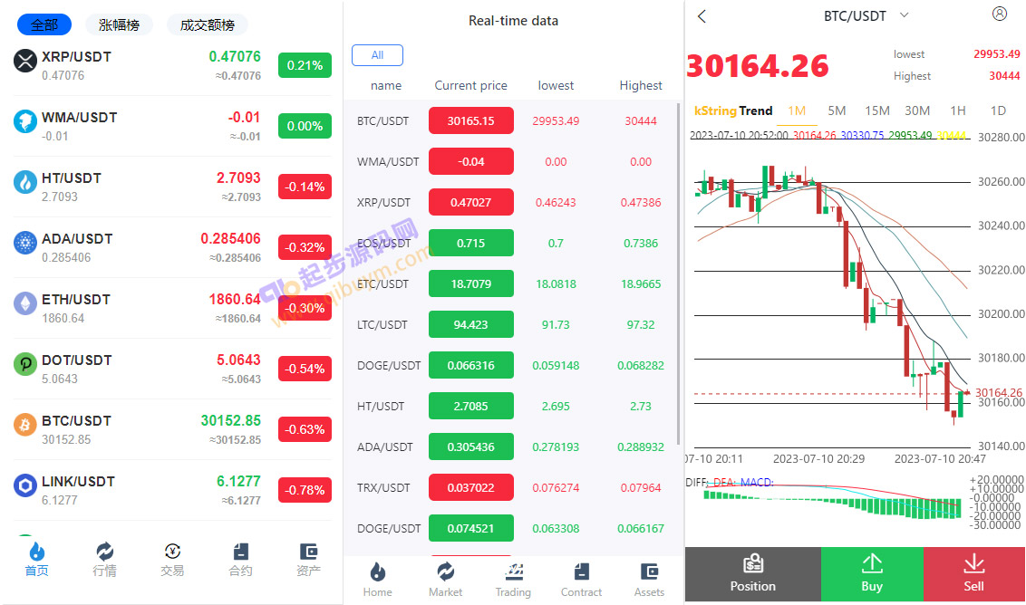Screen dimensions: 1026x605
Task: Open Contract in middle panel nav
Action: [581, 579]
